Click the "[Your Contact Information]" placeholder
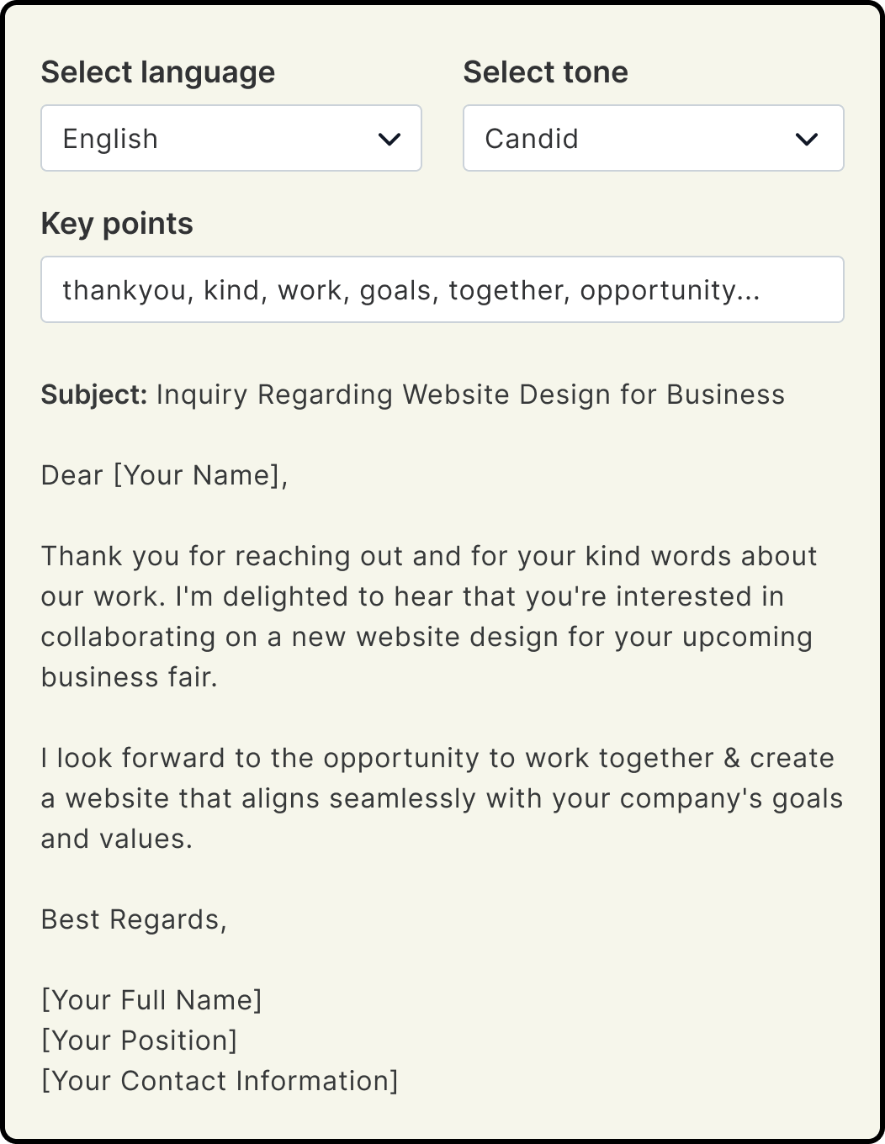The width and height of the screenshot is (885, 1144). (220, 1081)
